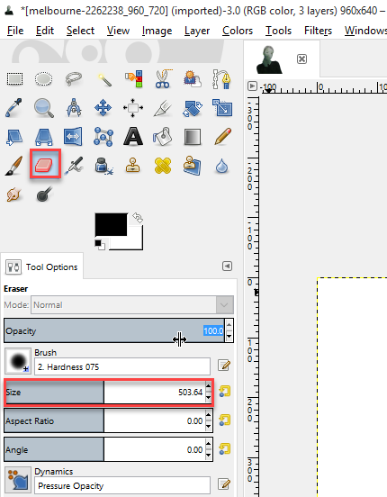Open the Tool Options tab configuration menu
Viewport: 387px width, 497px height.
pyautogui.click(x=227, y=267)
